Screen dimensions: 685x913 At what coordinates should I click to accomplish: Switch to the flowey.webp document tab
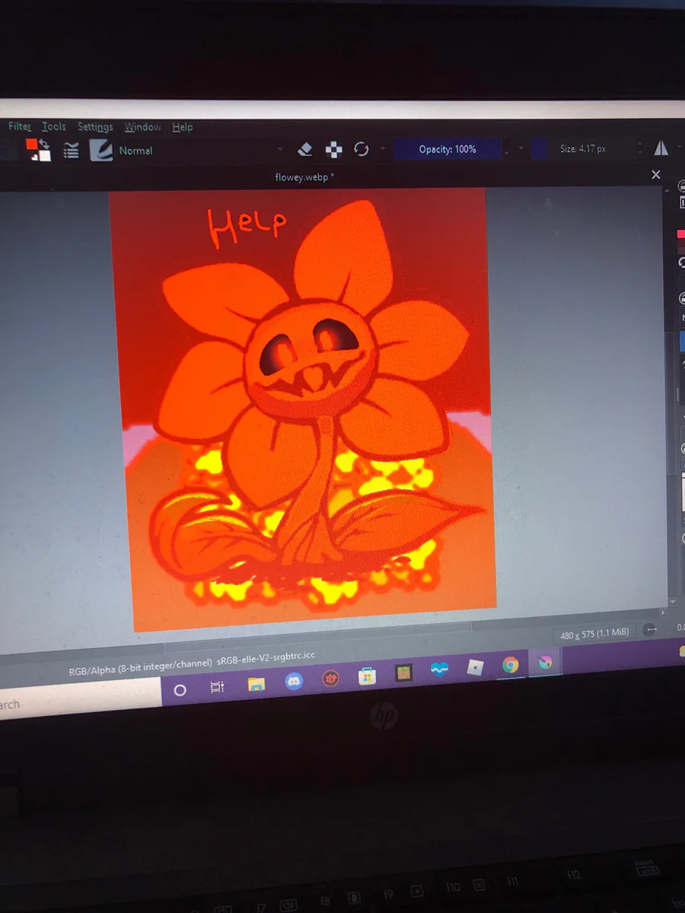point(304,177)
